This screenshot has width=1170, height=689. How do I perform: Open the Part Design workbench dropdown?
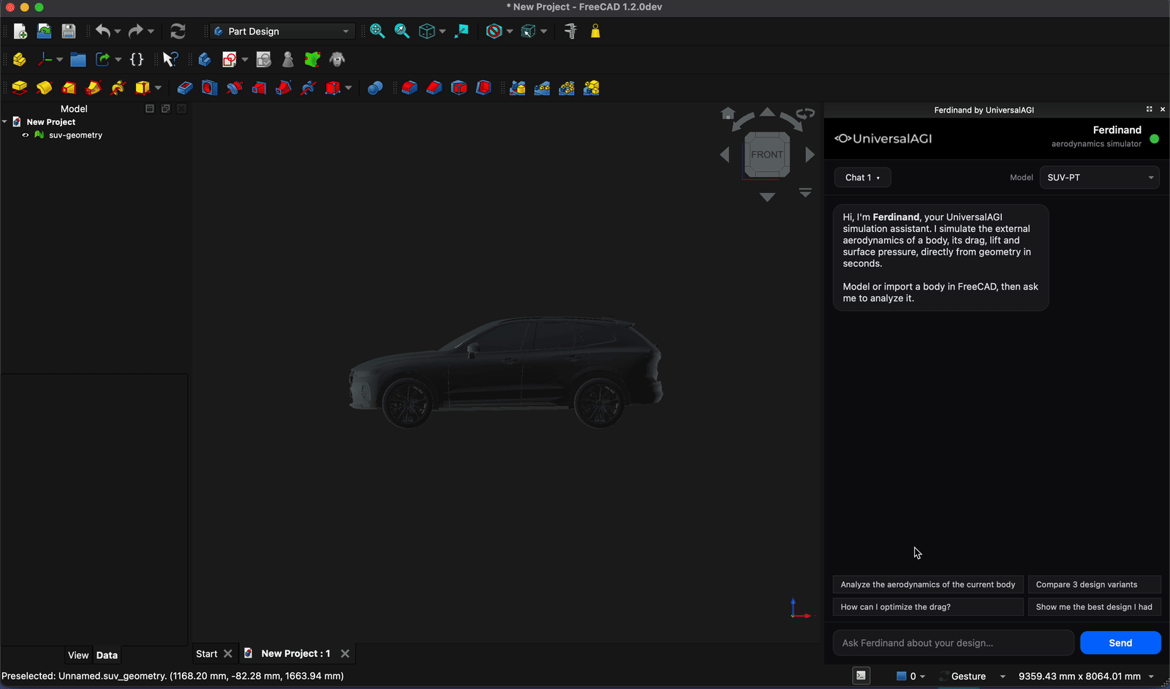tap(282, 31)
